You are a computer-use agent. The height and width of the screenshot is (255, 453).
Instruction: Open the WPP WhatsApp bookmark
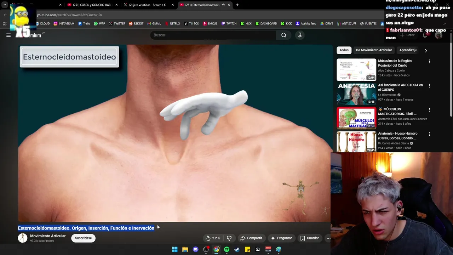pyautogui.click(x=99, y=24)
